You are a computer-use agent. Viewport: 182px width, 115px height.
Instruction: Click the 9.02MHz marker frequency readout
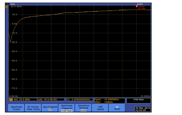point(141,7)
